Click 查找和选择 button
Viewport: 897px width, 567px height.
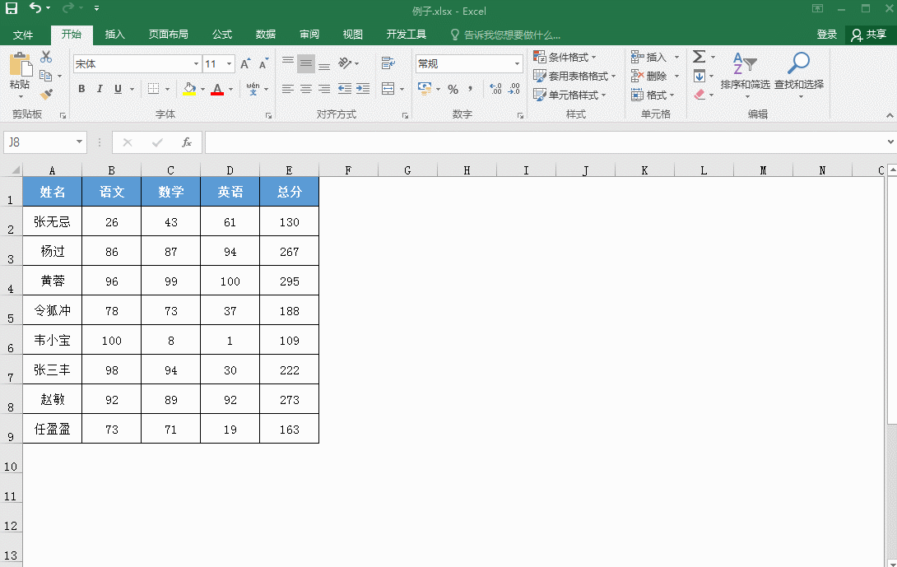(x=798, y=74)
